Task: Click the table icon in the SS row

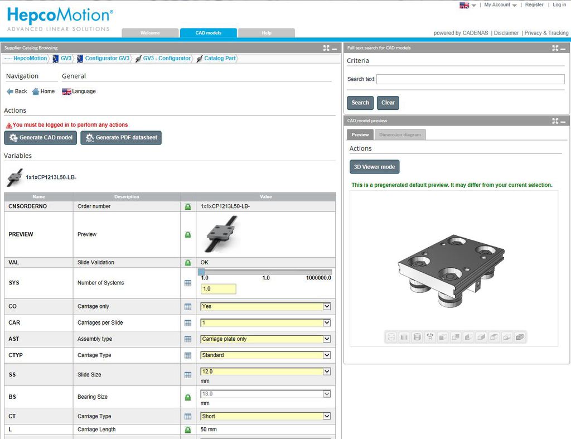Action: [188, 375]
